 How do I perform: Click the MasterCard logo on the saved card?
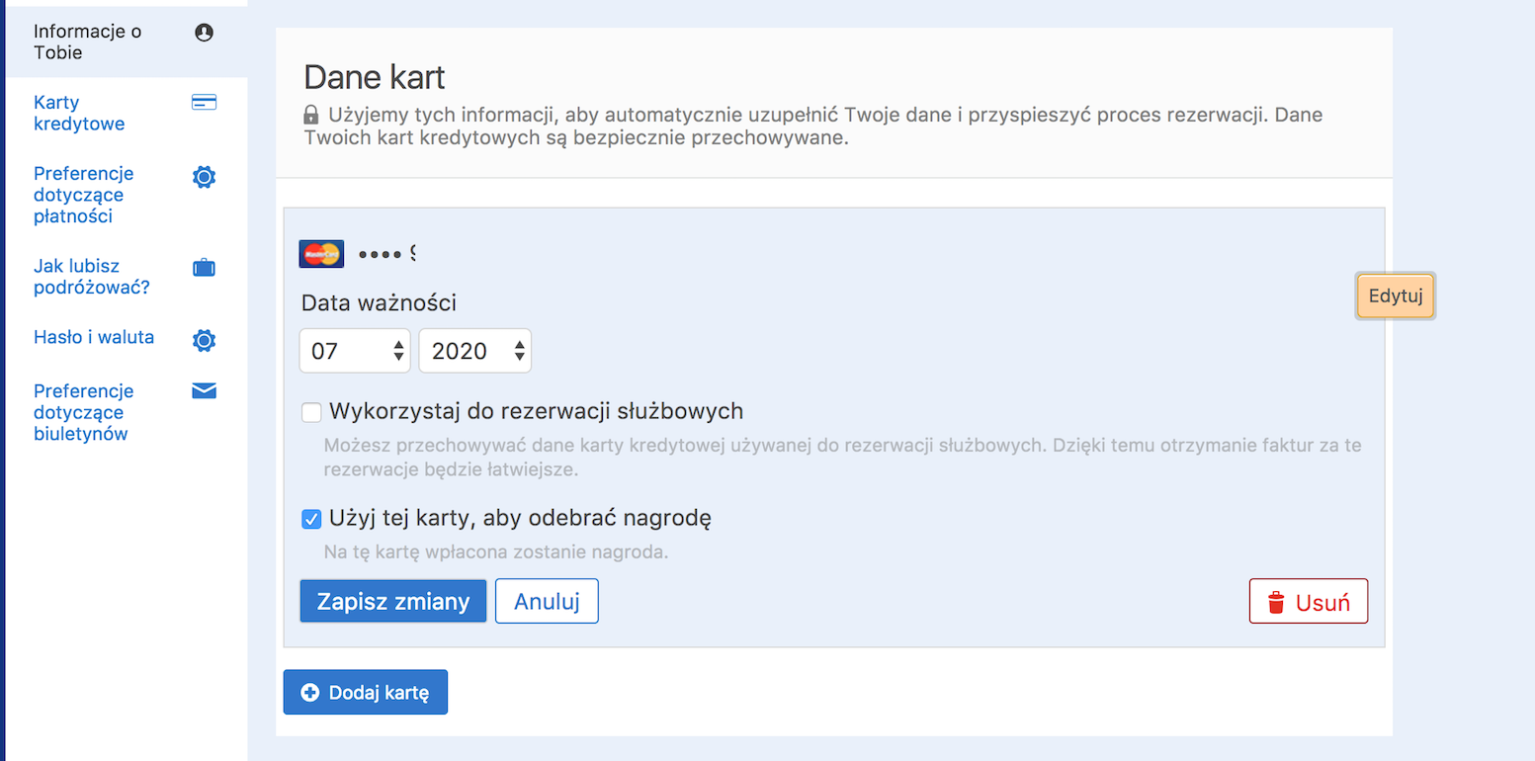pos(321,254)
